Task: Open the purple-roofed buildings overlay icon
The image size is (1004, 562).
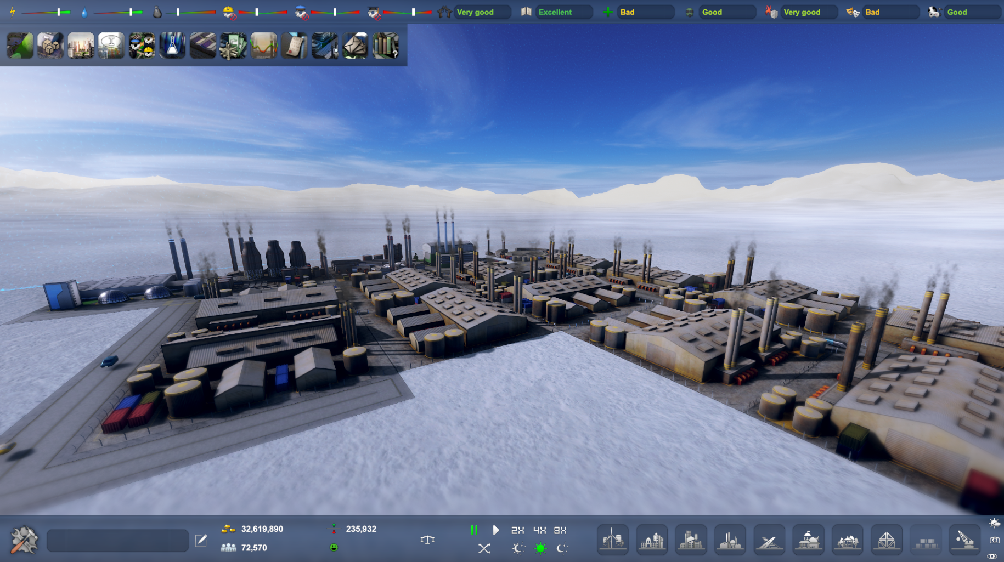Action: [x=203, y=46]
